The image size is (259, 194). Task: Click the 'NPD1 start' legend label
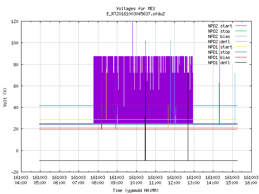[220, 47]
